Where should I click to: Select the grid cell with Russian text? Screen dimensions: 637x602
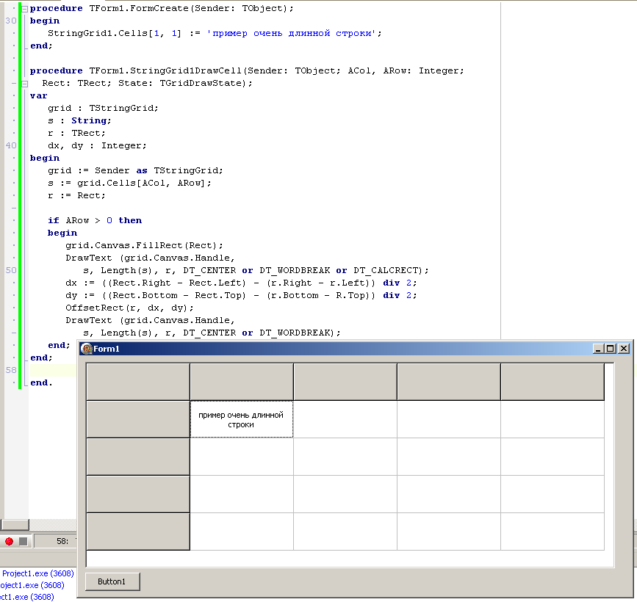241,419
